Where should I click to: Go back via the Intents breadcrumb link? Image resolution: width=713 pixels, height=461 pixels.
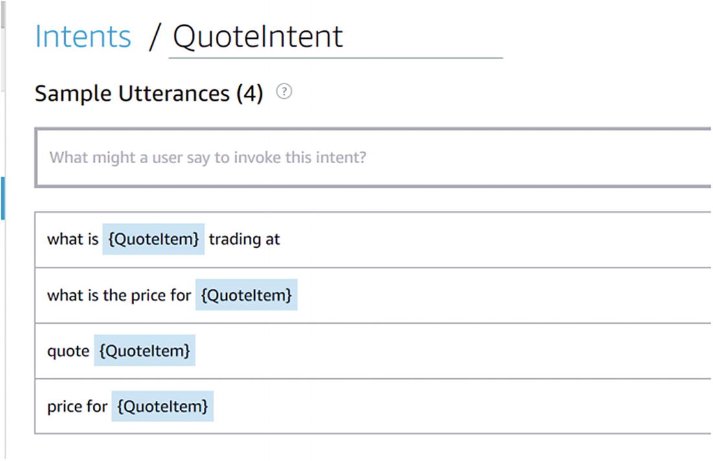pyautogui.click(x=82, y=37)
